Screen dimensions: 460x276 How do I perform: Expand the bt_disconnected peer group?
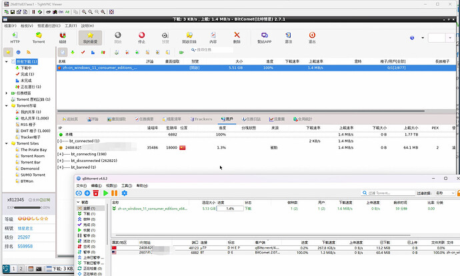point(60,161)
